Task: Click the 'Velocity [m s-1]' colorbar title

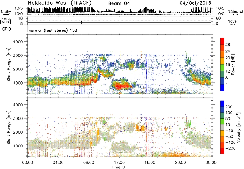Action: click(x=239, y=127)
